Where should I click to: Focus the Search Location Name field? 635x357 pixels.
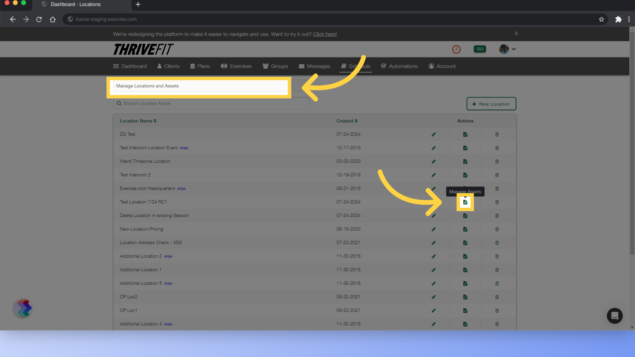212,103
